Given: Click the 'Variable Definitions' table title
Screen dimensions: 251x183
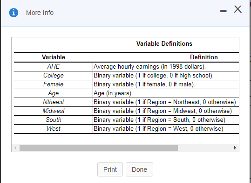Looking at the screenshot, I should 164,44.
